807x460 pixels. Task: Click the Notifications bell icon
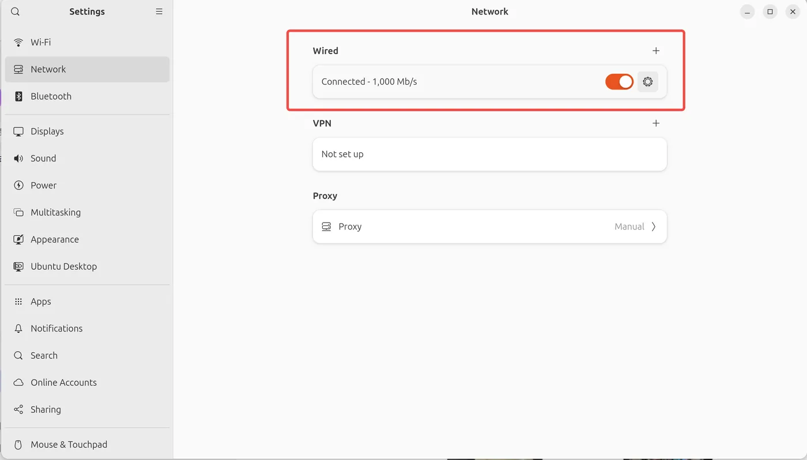[18, 329]
